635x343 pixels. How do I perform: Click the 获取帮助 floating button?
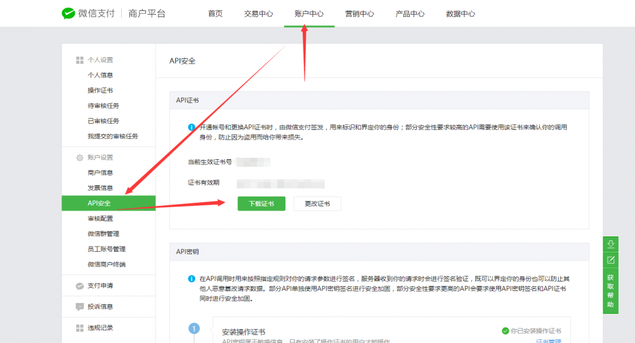[611, 291]
